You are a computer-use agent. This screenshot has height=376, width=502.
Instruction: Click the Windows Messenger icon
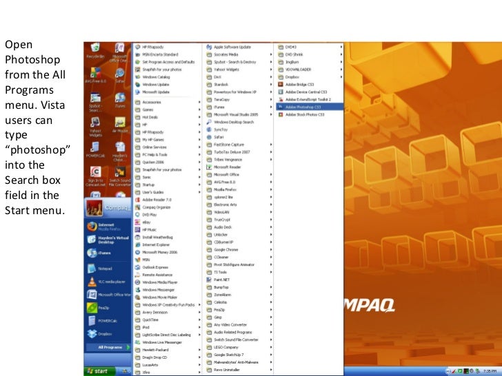coord(138,290)
